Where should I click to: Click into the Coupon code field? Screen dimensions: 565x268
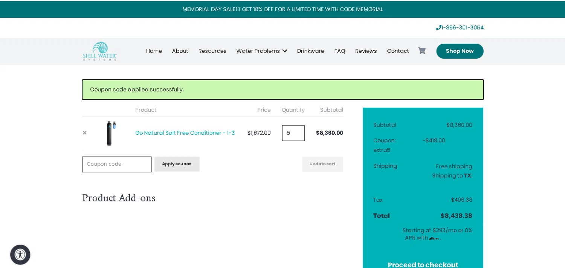pyautogui.click(x=117, y=164)
